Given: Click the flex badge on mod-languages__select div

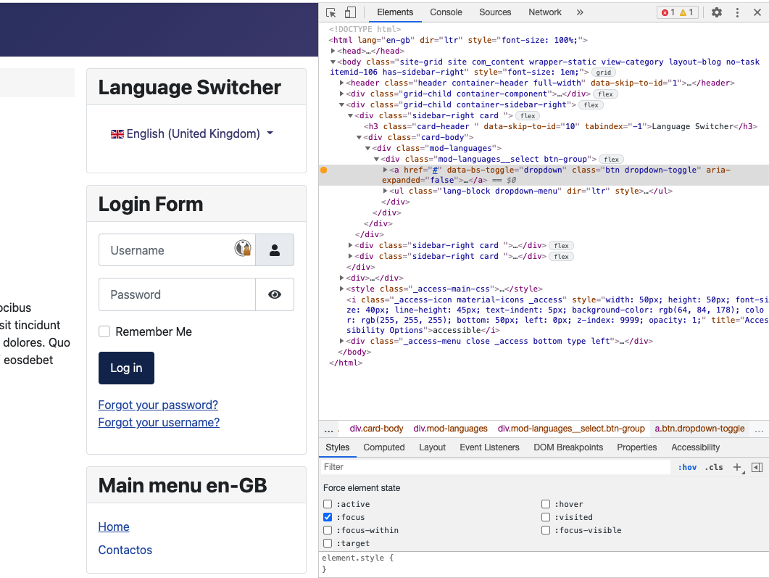Looking at the screenshot, I should (612, 159).
